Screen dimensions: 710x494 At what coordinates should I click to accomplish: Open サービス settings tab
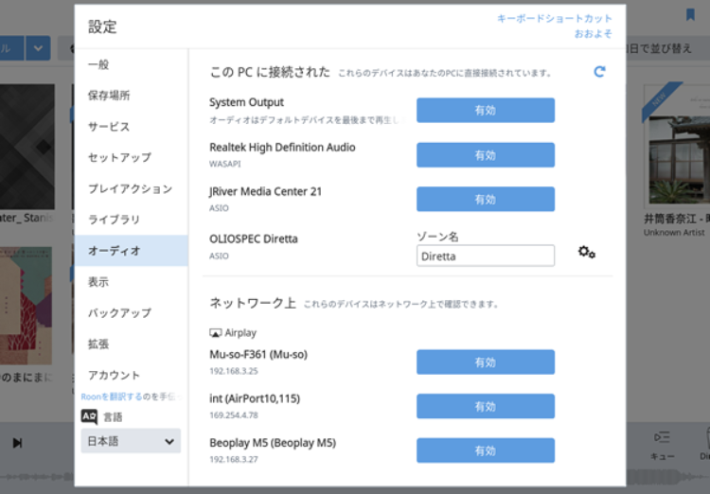click(132, 126)
